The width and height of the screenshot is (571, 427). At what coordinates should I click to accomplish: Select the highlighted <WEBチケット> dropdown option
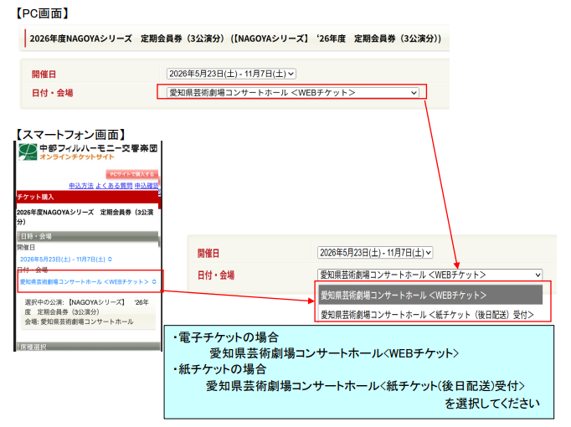430,295
